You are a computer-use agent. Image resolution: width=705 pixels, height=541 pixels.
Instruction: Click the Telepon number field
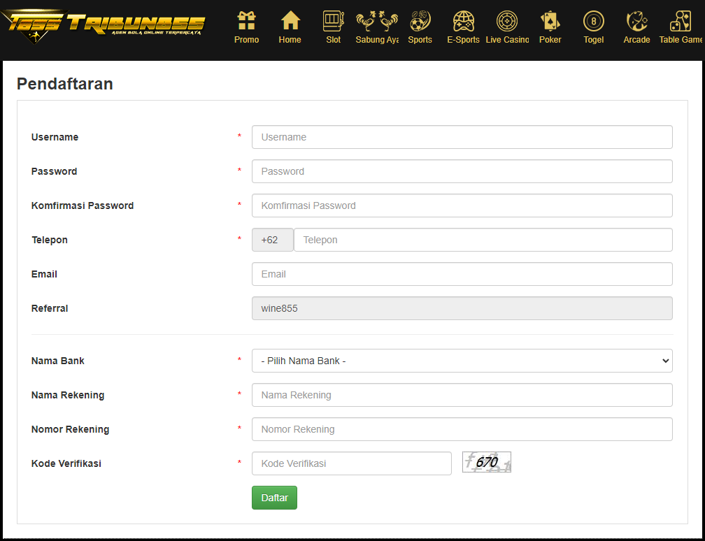tap(483, 240)
